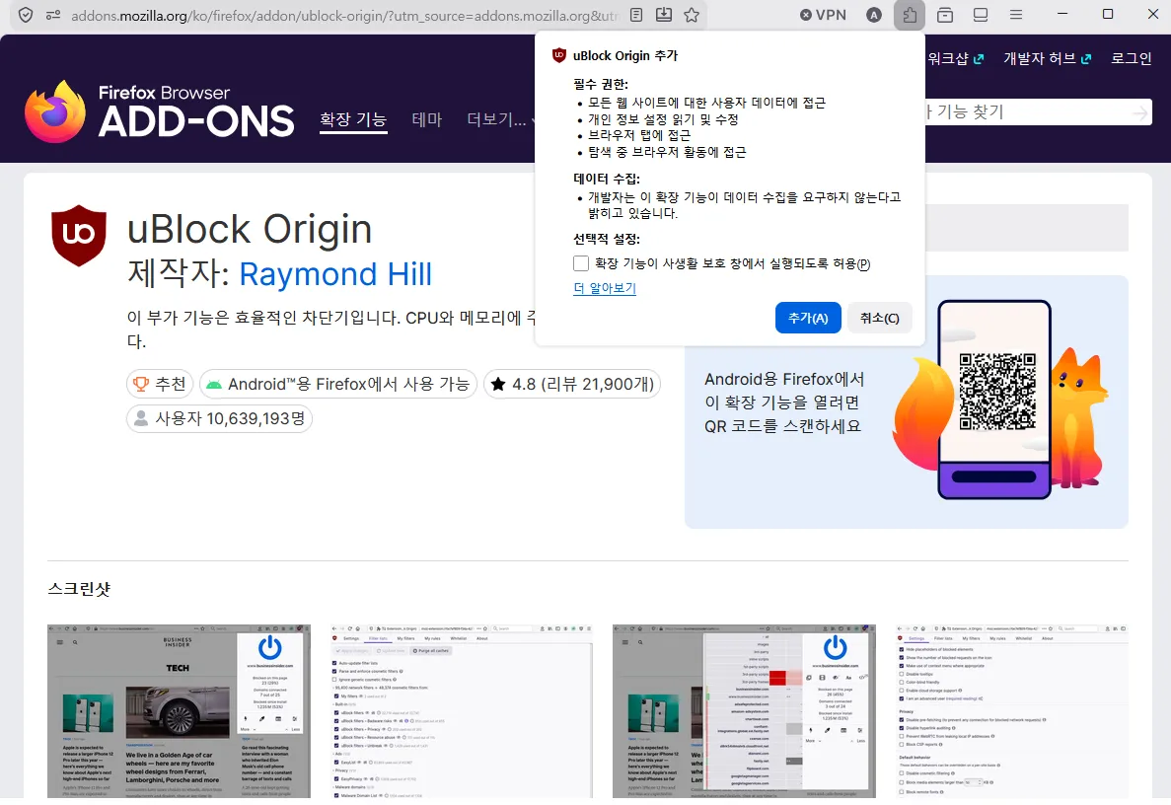The height and width of the screenshot is (805, 1171).
Task: Click the address bar URL text
Action: point(345,15)
